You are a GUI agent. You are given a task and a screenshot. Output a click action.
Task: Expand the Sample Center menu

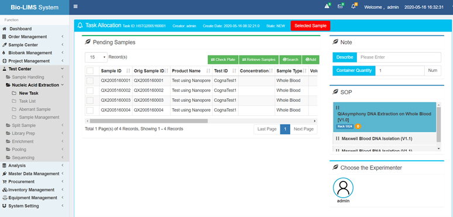[63, 44]
